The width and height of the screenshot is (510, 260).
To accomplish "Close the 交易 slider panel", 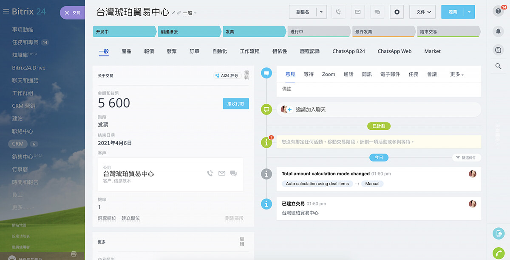I will (67, 13).
